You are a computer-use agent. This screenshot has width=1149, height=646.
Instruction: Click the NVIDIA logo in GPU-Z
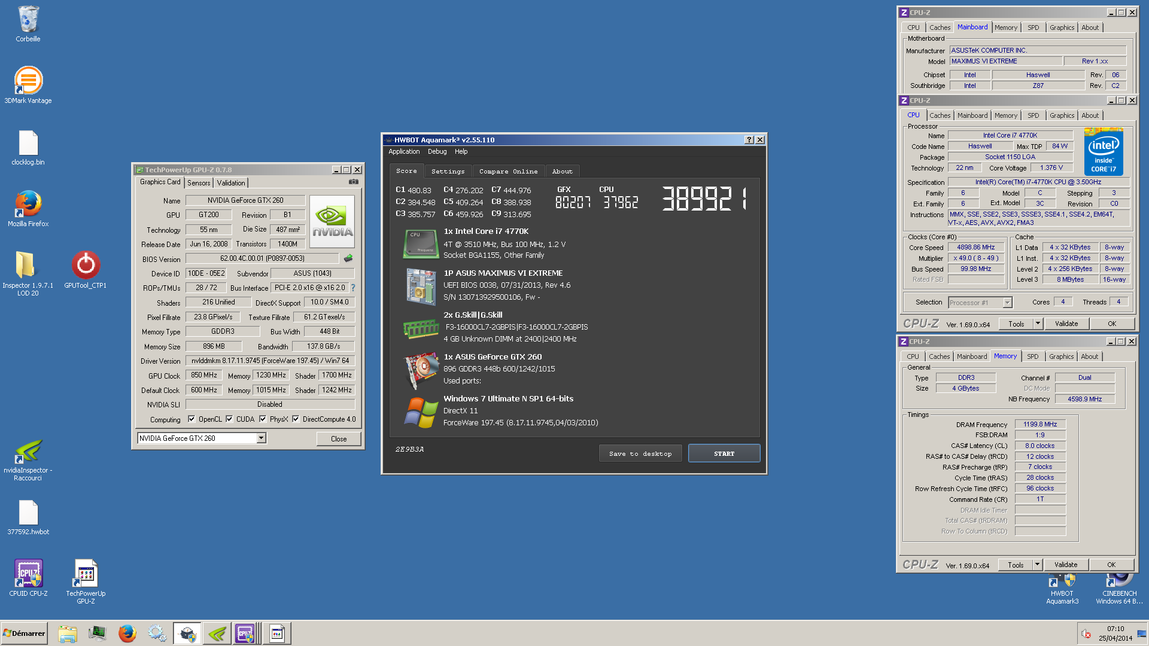tap(332, 221)
